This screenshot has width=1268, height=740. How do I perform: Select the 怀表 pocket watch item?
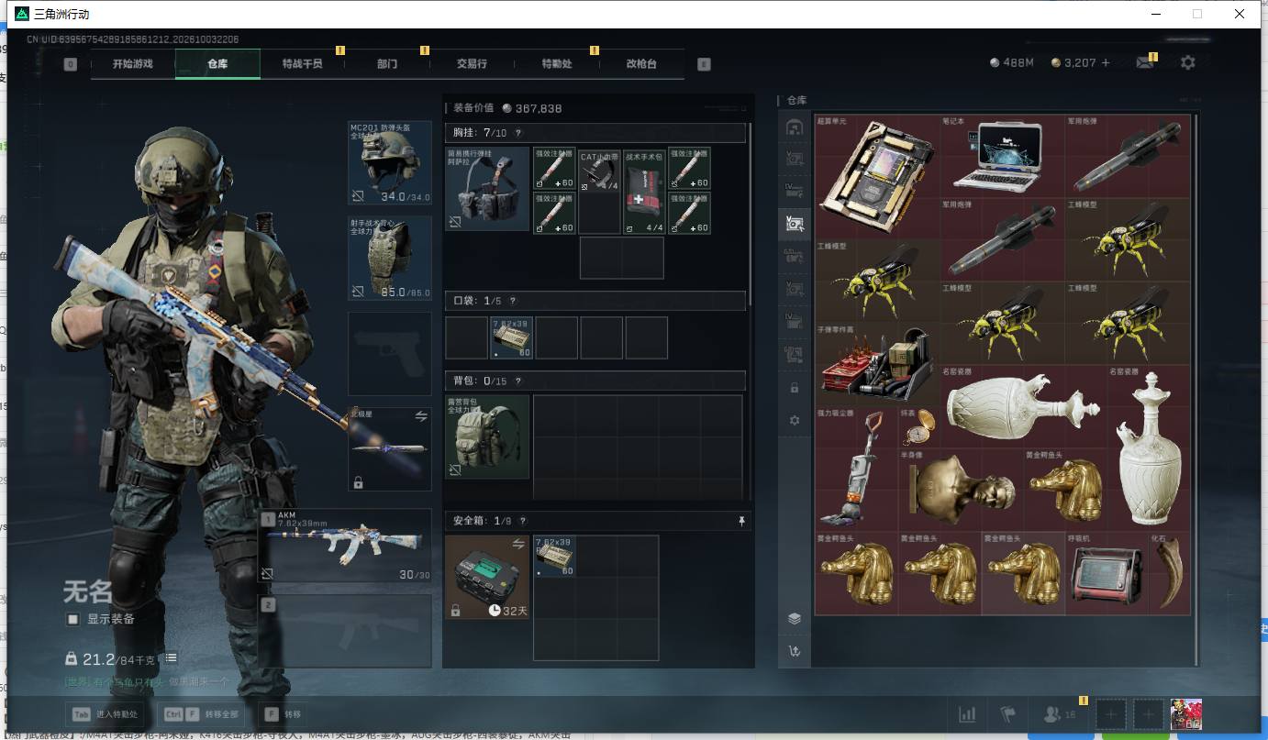[918, 427]
